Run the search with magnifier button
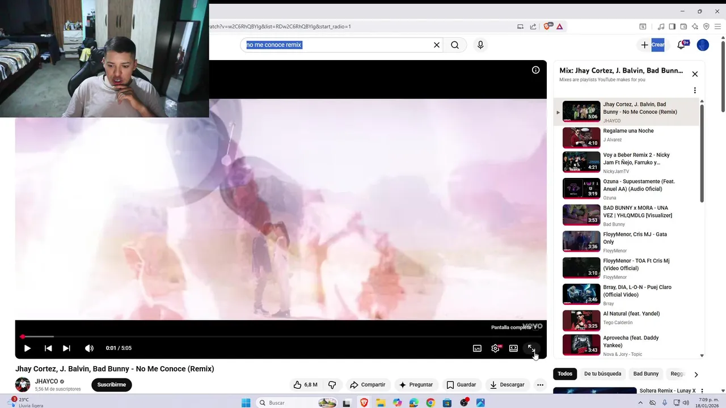This screenshot has width=726, height=408. pyautogui.click(x=455, y=45)
